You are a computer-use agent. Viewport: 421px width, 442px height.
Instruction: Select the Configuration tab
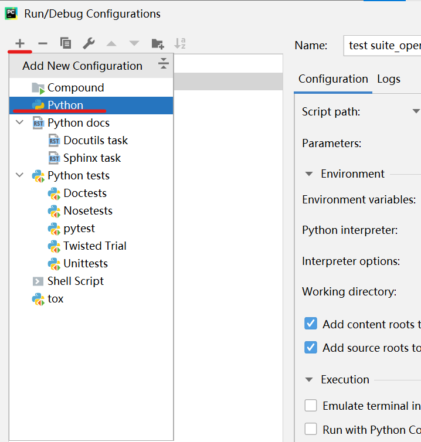(x=333, y=79)
